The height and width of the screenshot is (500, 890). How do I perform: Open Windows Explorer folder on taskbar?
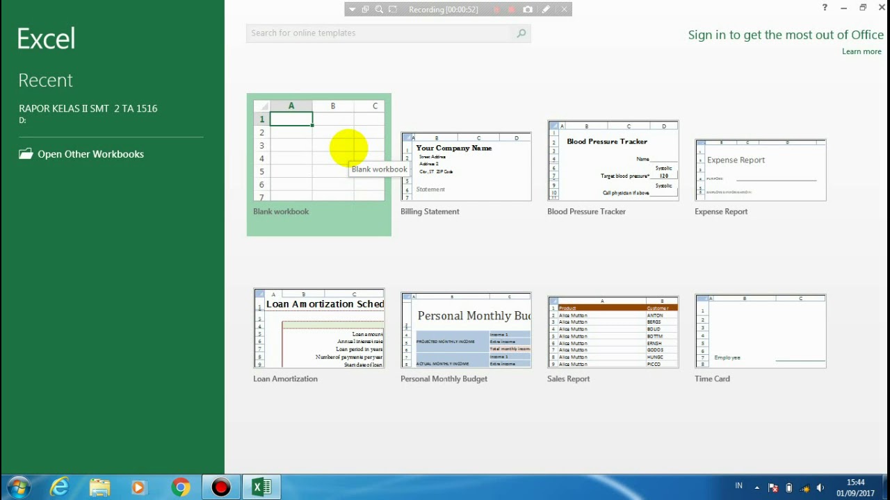(99, 487)
